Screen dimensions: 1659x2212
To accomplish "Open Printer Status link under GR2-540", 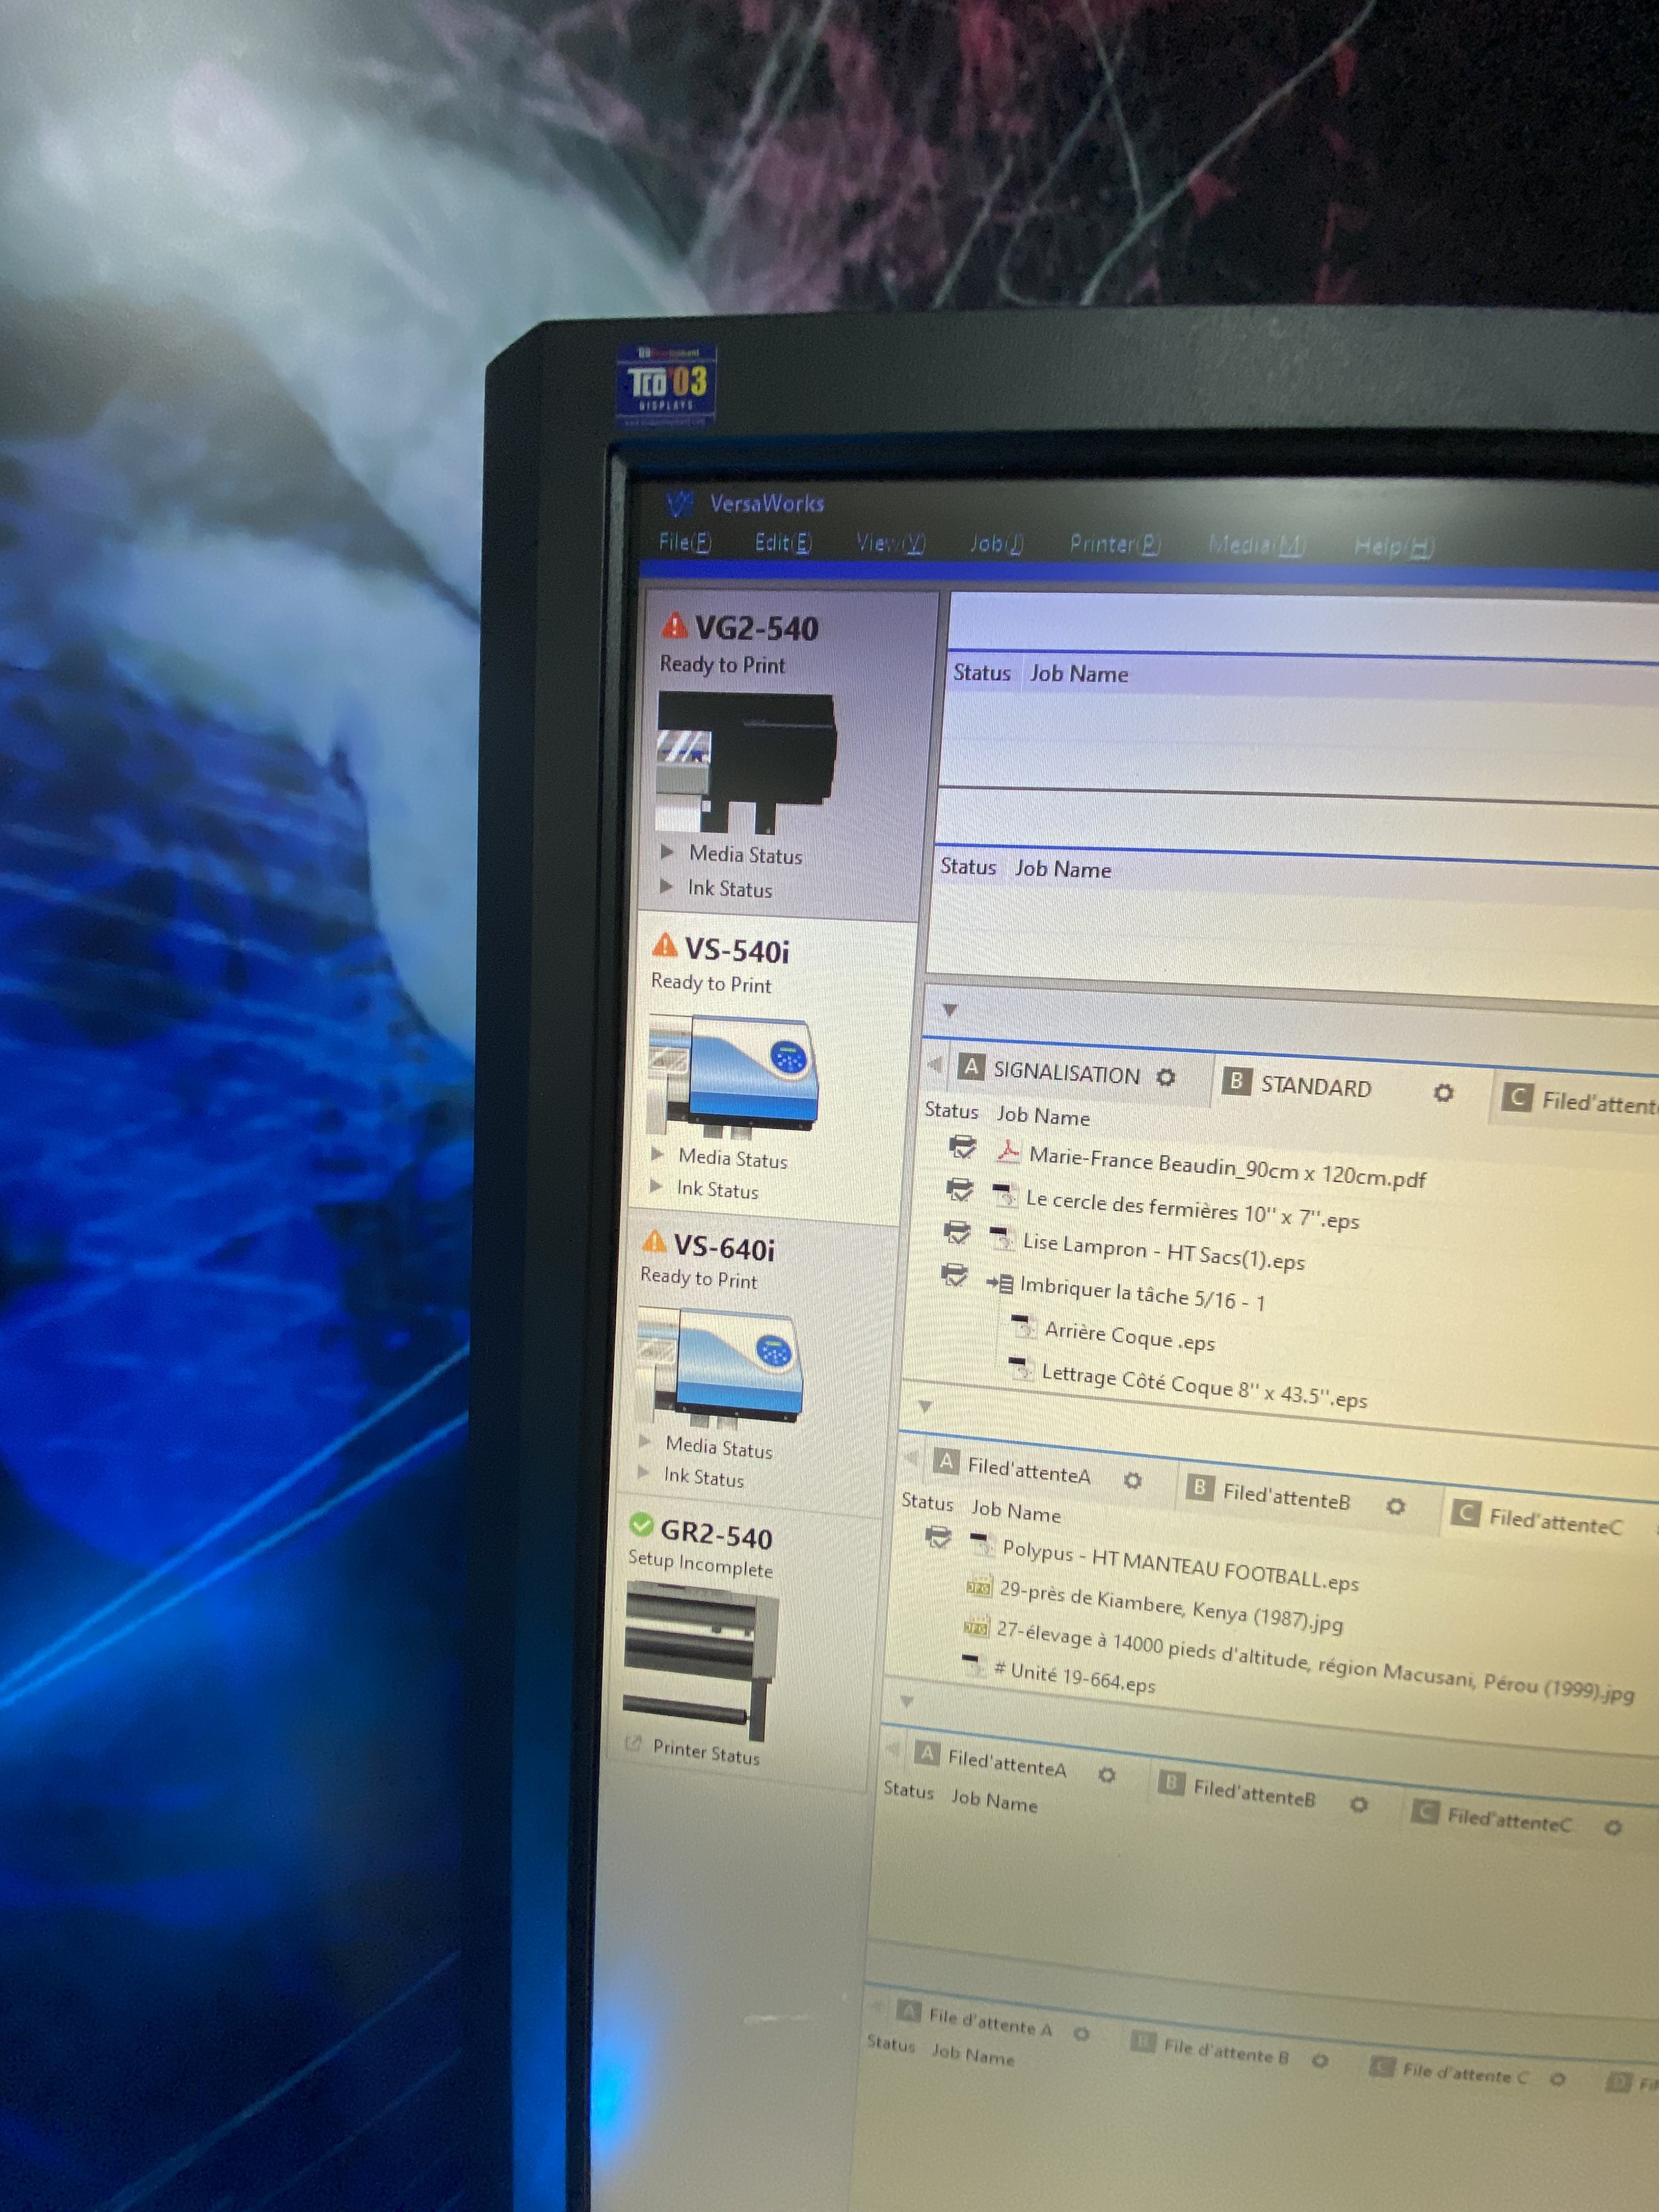I will click(706, 1752).
